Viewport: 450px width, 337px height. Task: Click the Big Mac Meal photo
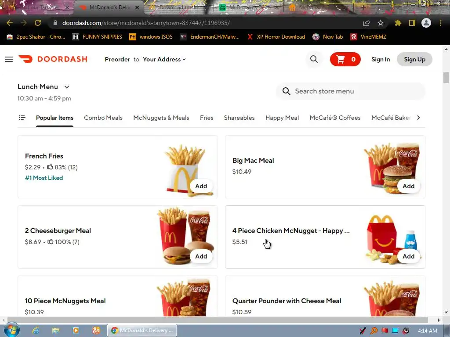click(392, 168)
